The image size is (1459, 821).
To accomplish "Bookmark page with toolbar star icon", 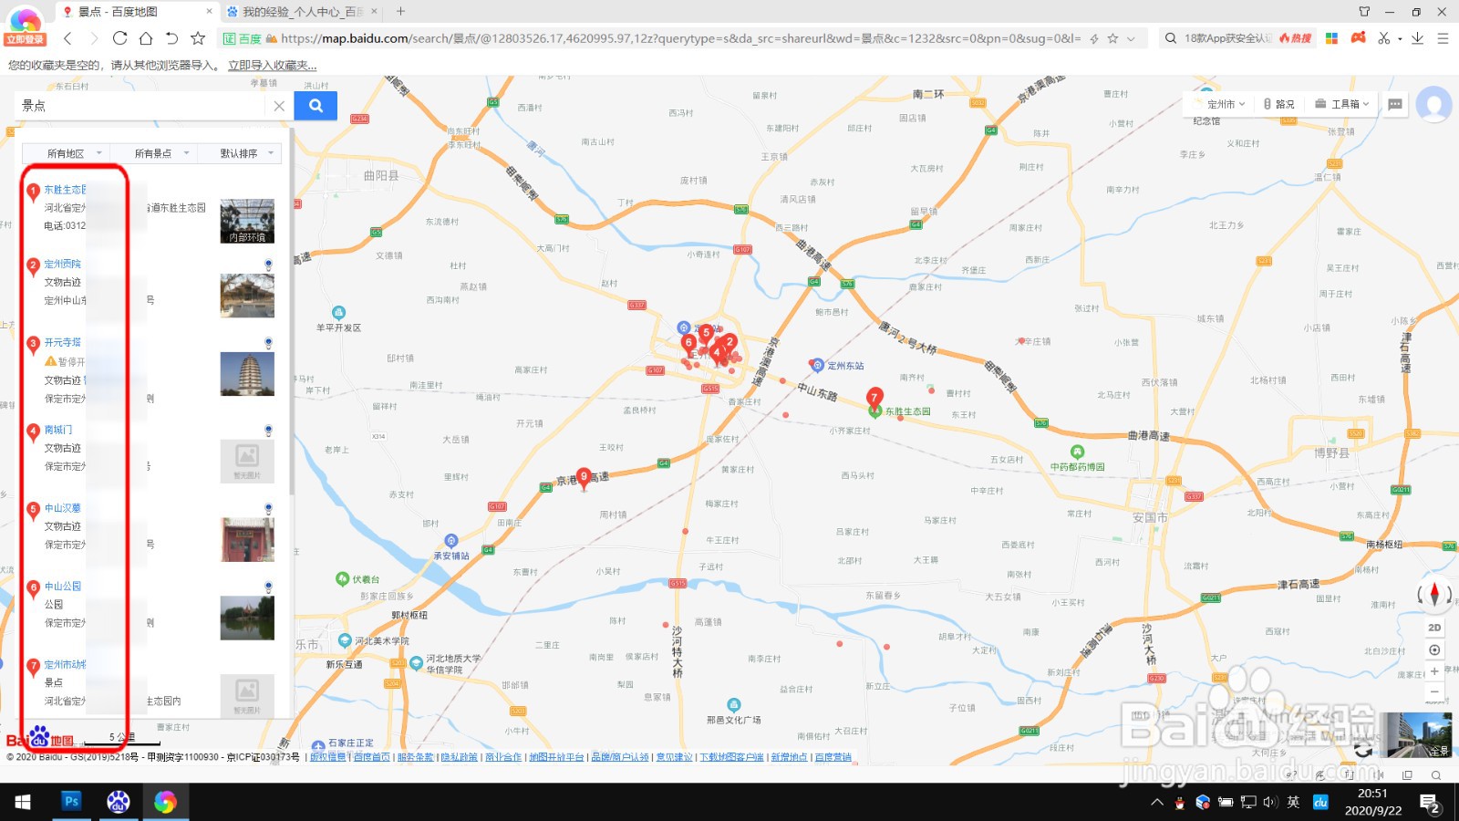I will pos(198,38).
